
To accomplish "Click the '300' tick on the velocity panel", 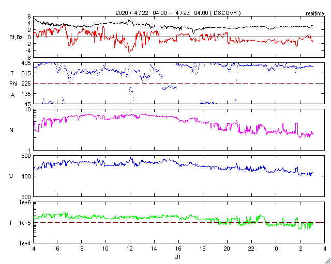I will coord(26,197).
